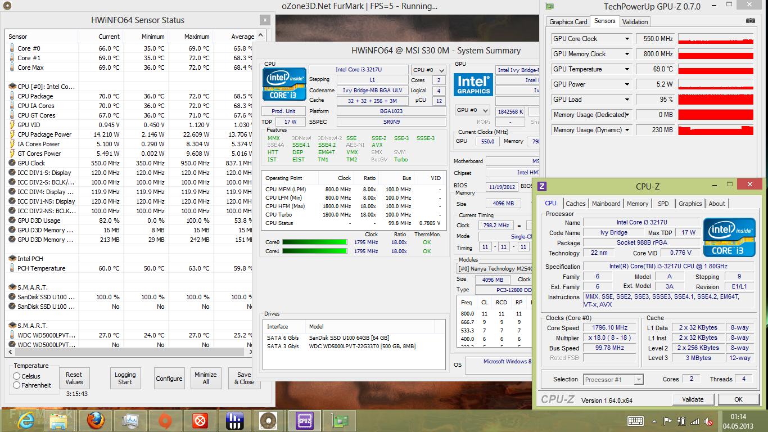Image resolution: width=768 pixels, height=432 pixels.
Task: Click the GPU Core Clock red graph
Action: point(715,39)
